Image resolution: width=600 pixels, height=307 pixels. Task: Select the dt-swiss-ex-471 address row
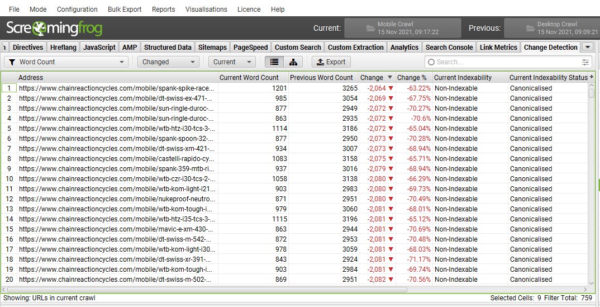117,98
